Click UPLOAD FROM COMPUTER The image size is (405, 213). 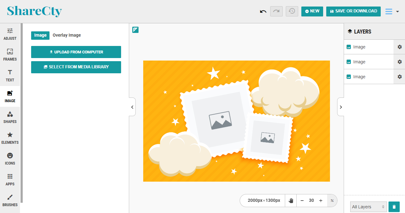76,52
